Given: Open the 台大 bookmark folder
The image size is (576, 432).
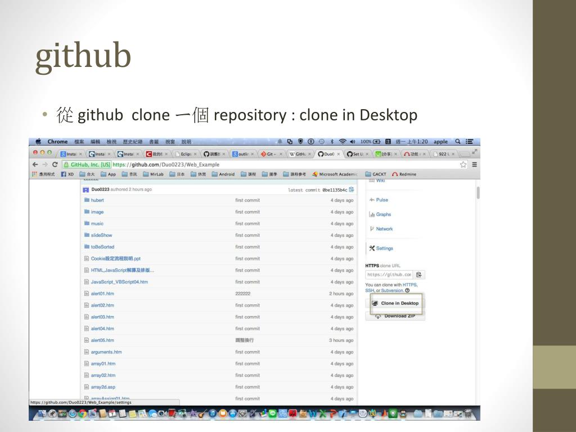Looking at the screenshot, I should pos(87,174).
